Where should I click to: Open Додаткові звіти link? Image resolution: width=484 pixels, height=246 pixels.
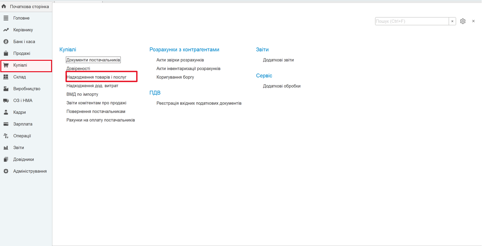278,60
